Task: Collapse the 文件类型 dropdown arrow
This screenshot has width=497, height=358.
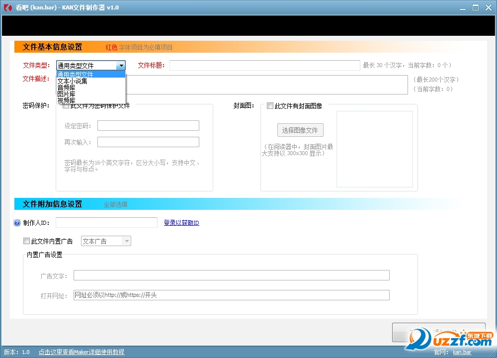Action: pyautogui.click(x=121, y=66)
